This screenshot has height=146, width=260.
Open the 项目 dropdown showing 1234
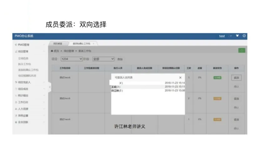point(71,59)
